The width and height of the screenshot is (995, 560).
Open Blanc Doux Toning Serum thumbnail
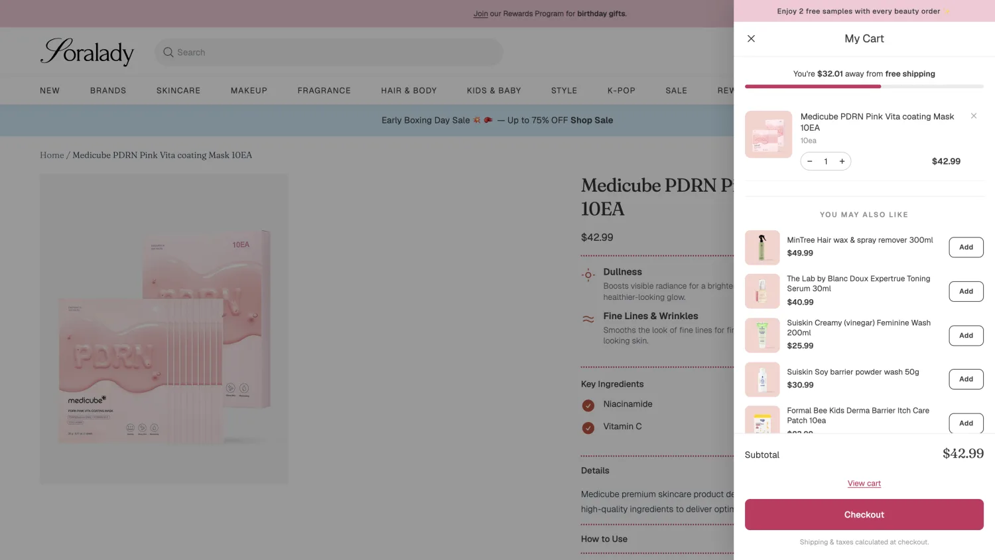tap(762, 291)
